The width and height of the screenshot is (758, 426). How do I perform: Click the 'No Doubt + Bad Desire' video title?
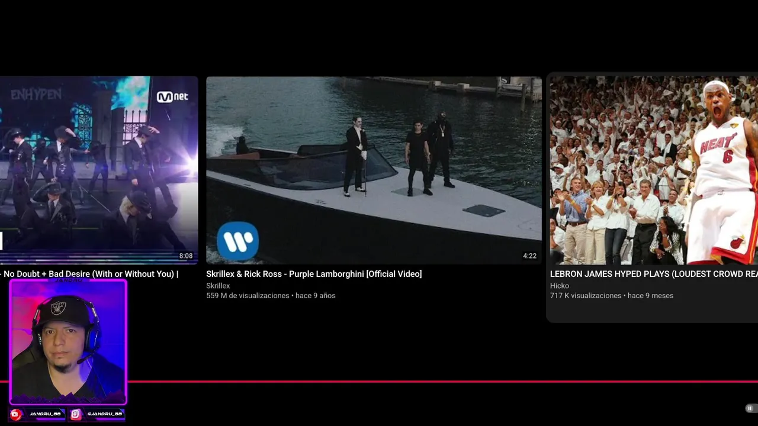pos(89,274)
